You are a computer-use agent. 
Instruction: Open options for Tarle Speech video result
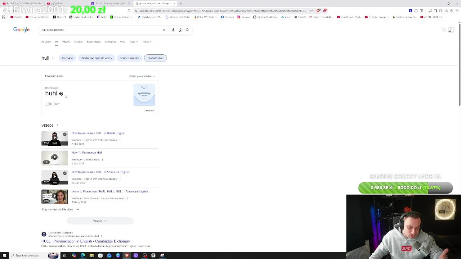pyautogui.click(x=127, y=198)
